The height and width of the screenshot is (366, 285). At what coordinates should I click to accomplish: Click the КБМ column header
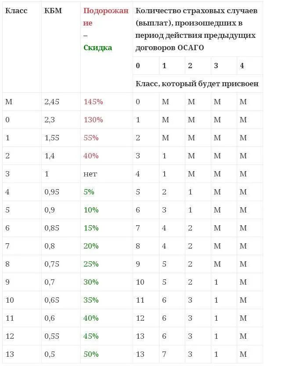(x=53, y=11)
